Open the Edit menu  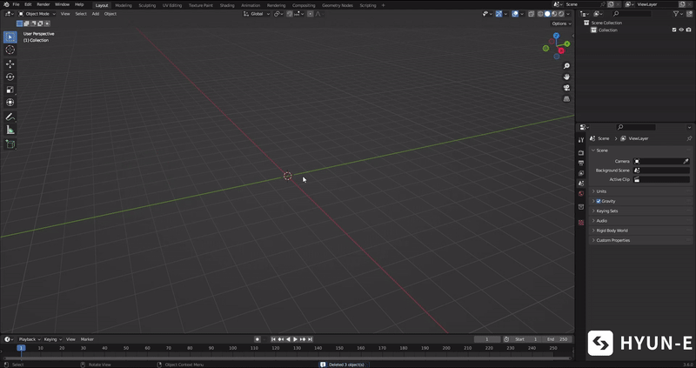click(x=28, y=4)
